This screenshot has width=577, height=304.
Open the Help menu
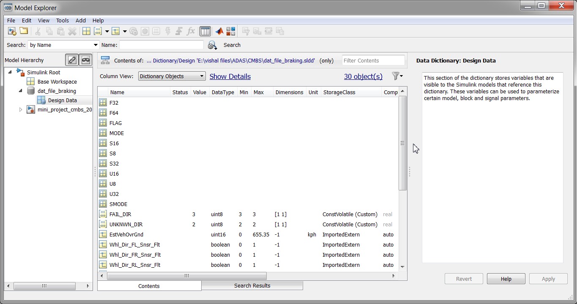point(98,20)
